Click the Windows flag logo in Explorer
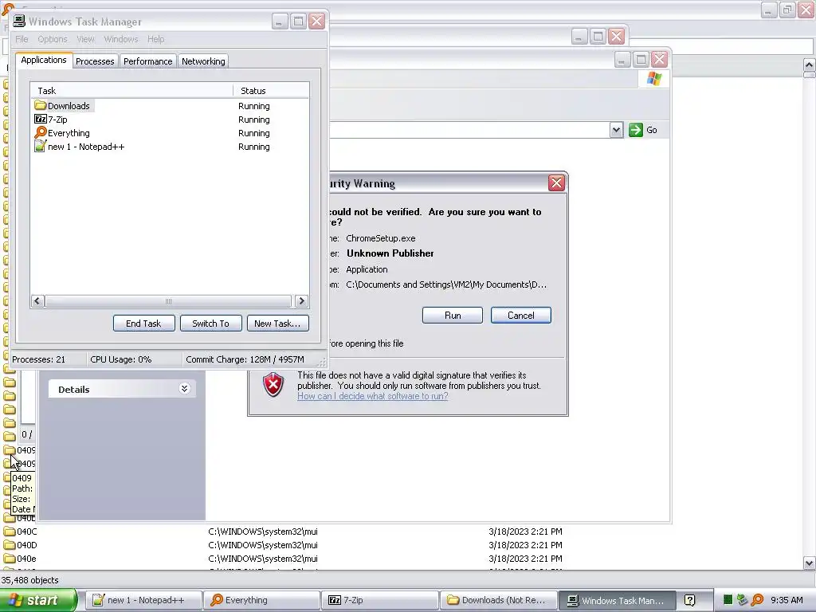This screenshot has width=816, height=612. pos(654,79)
